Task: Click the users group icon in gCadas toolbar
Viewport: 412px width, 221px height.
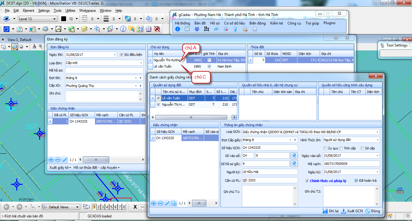Action: (x=197, y=29)
